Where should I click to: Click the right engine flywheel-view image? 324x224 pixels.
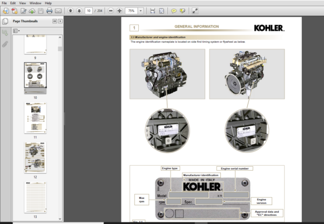click(247, 74)
